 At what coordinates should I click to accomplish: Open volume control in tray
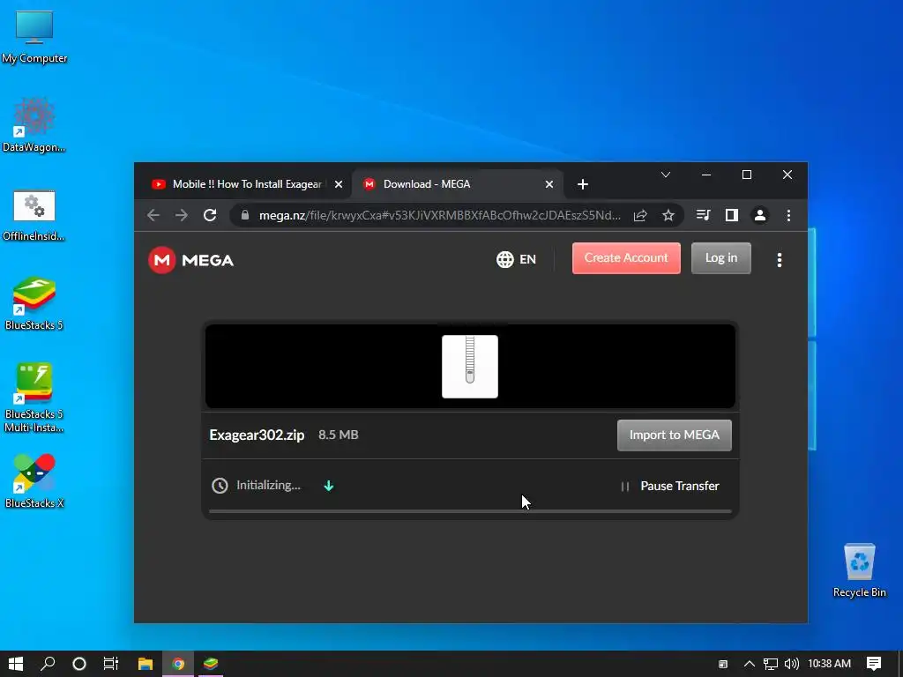(x=792, y=664)
